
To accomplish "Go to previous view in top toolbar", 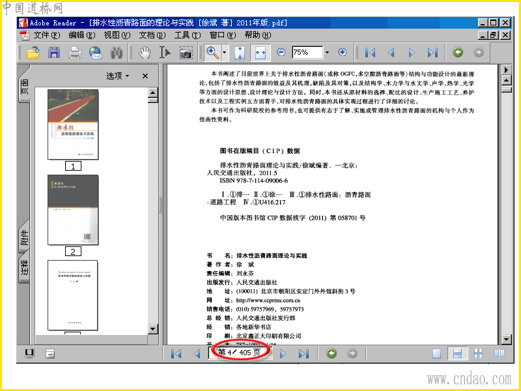I will pyautogui.click(x=458, y=52).
